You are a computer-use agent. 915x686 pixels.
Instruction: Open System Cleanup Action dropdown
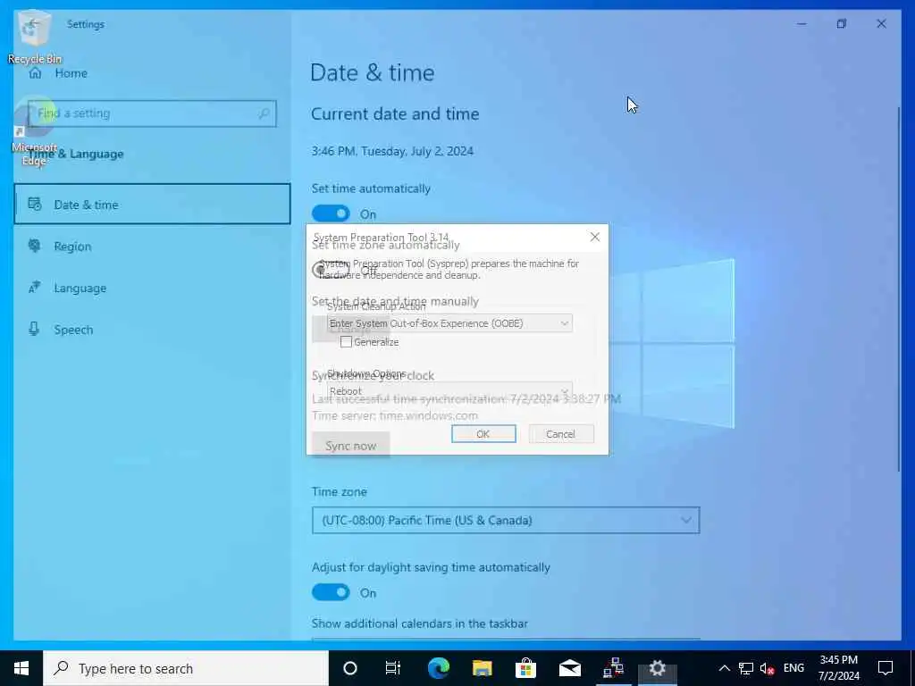pyautogui.click(x=449, y=323)
